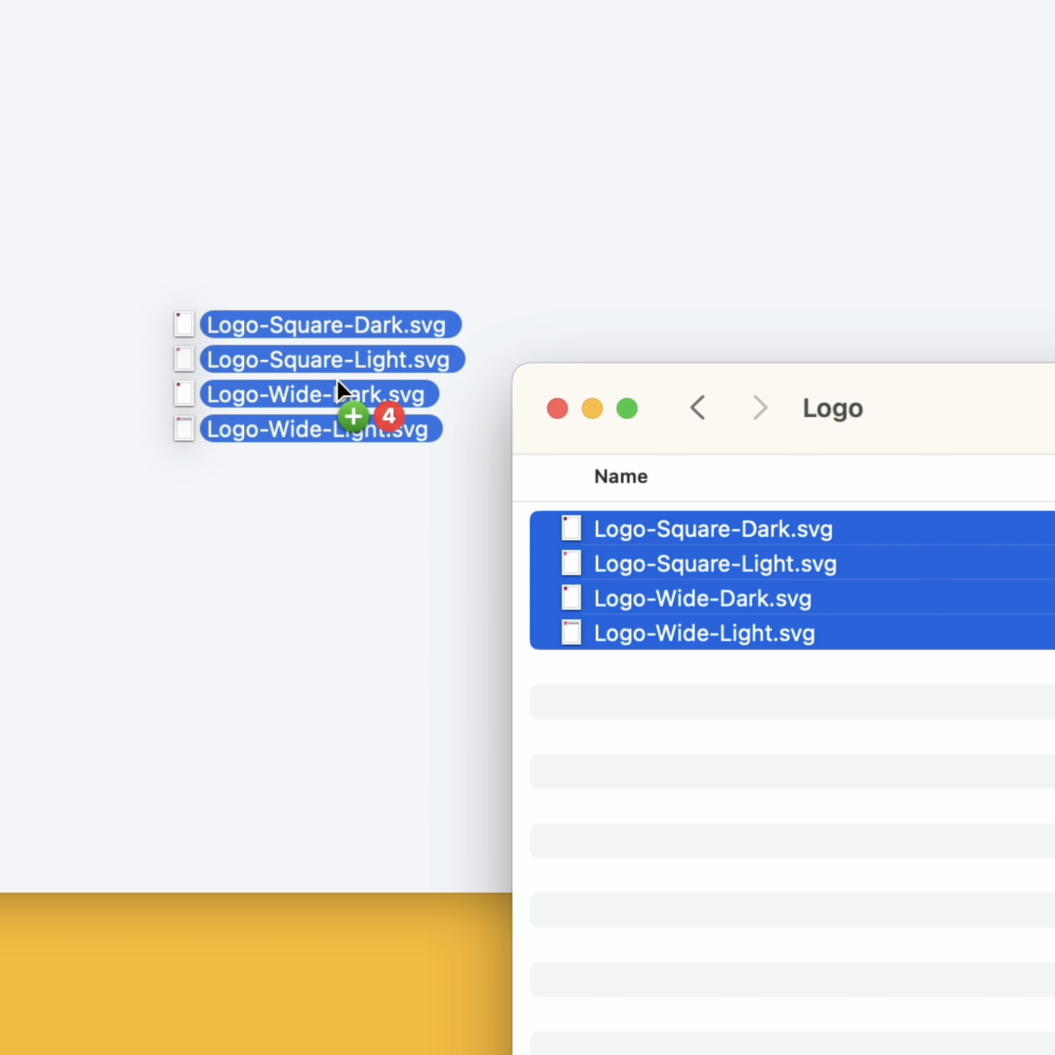Click the red badge showing 4 items
1055x1055 pixels.
[389, 417]
